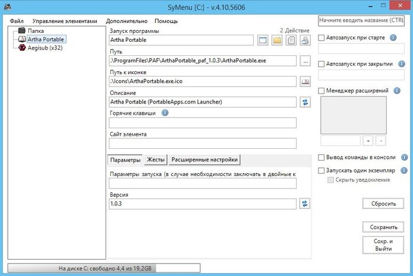Click the minus button under extensions list
Viewport: 413px width, 276px height.
coord(381,141)
